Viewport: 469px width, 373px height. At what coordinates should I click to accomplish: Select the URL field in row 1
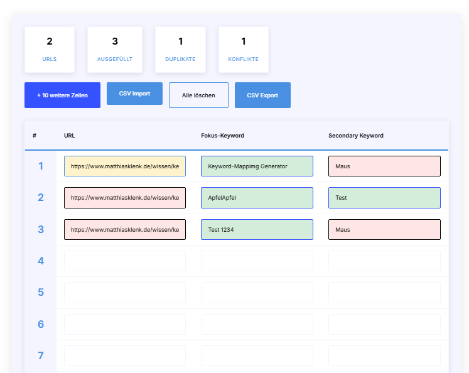click(125, 166)
